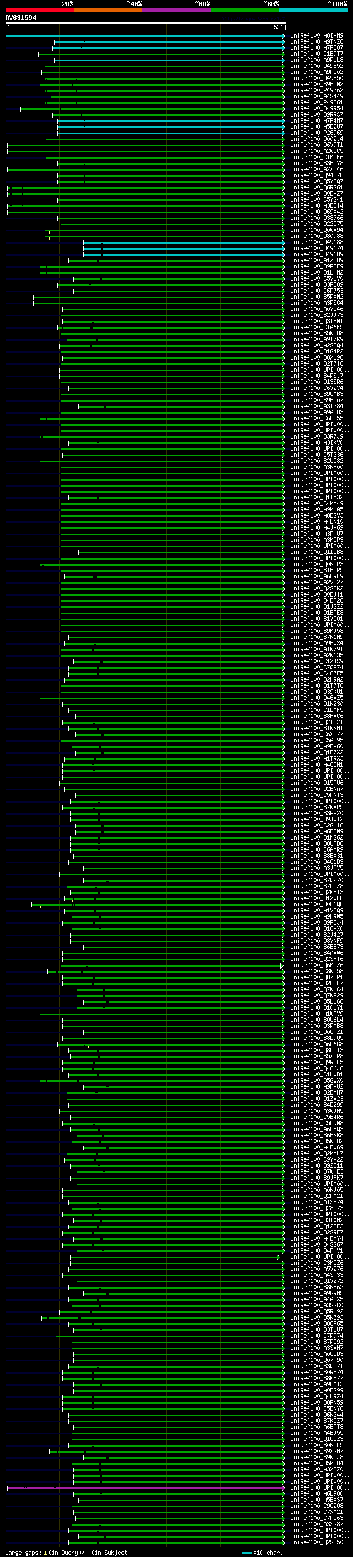
Task: Click UniRef100_B9XGH7 label
Action: tap(317, 1450)
